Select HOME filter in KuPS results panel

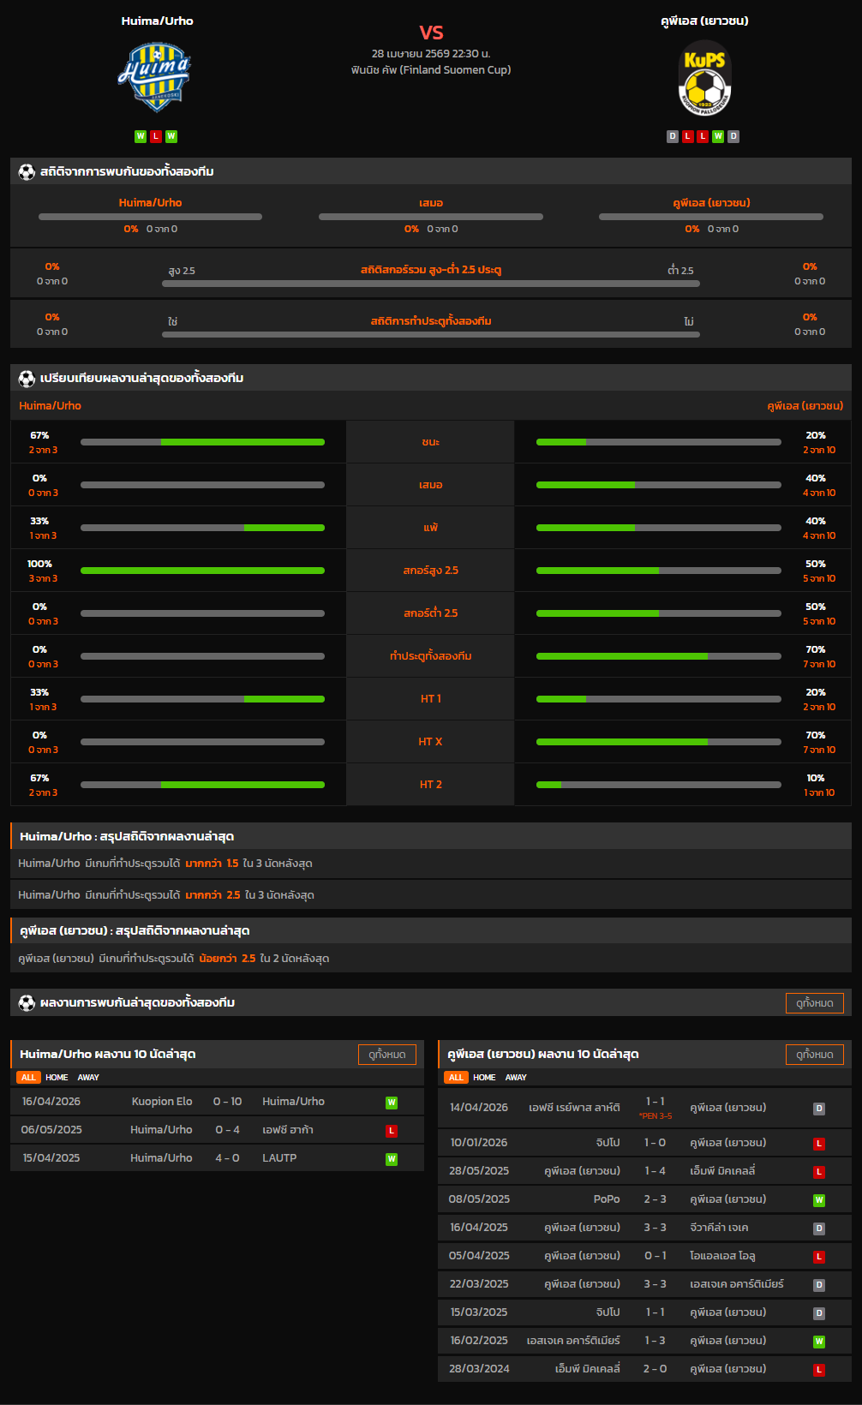pyautogui.click(x=484, y=1078)
